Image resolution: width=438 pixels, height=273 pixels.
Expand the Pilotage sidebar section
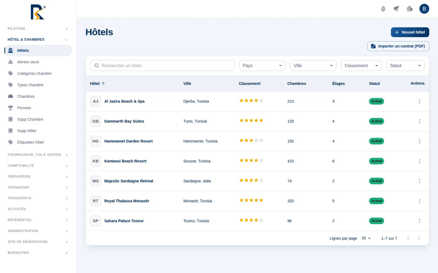(38, 29)
